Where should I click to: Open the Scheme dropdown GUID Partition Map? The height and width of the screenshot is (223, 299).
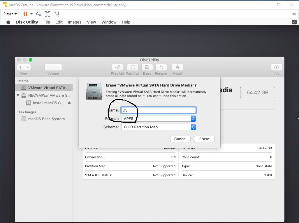coord(159,127)
